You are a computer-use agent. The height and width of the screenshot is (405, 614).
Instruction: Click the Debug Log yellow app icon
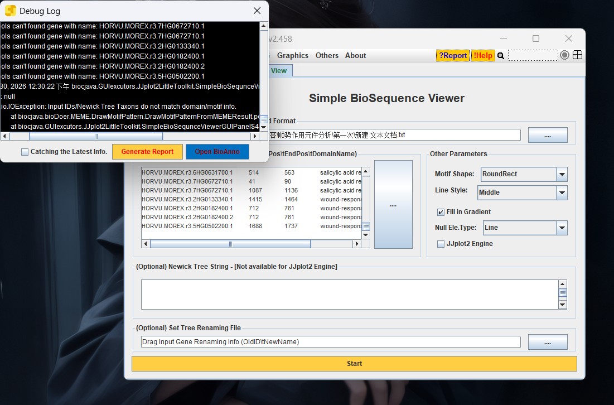click(x=11, y=11)
